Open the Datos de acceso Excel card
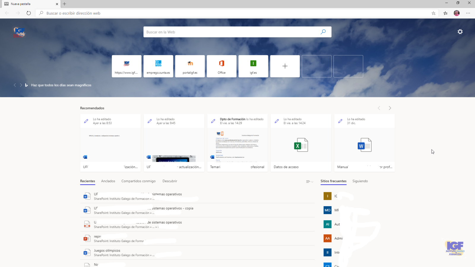This screenshot has width=475, height=267. coord(301,143)
